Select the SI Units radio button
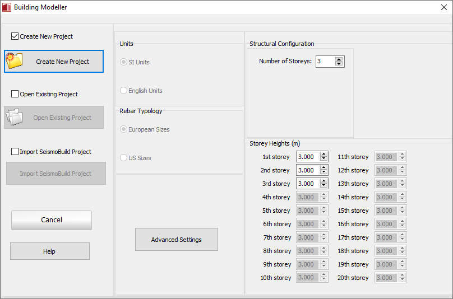This screenshot has height=299, width=453. 124,62
